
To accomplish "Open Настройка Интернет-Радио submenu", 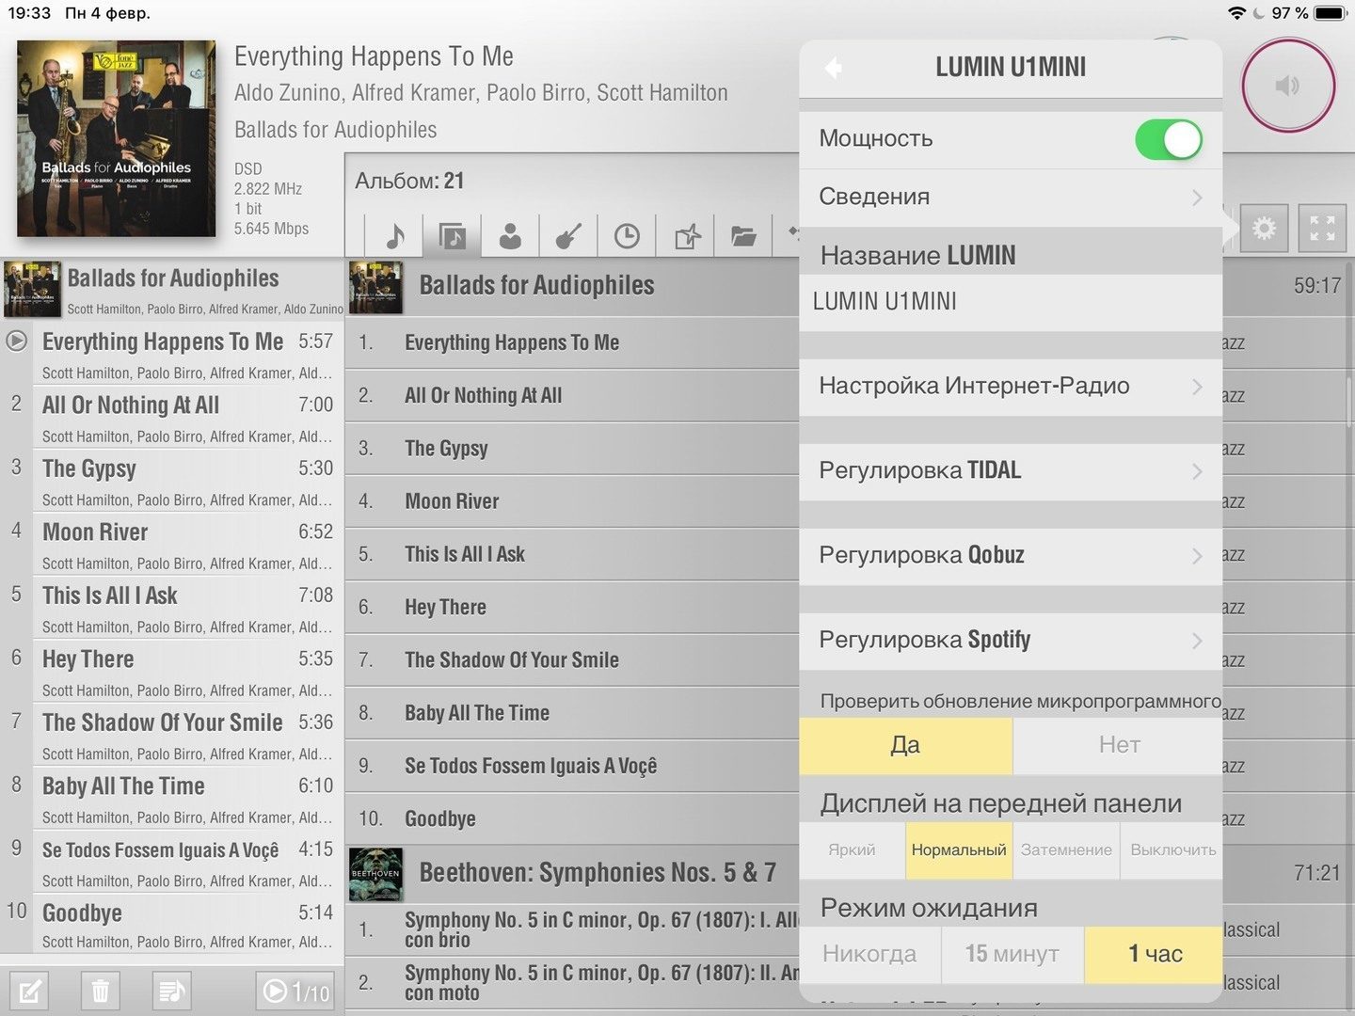I will coord(1011,387).
